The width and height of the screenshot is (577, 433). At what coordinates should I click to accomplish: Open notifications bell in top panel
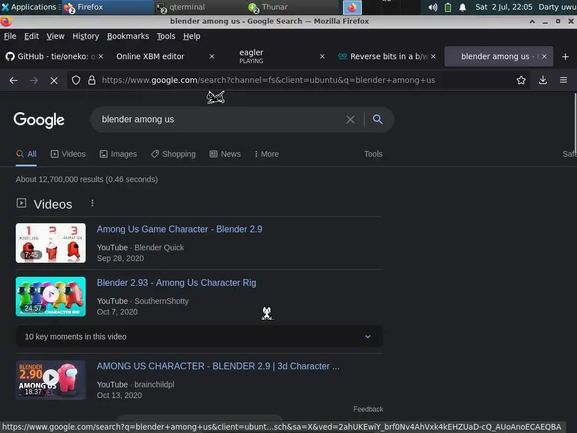tap(463, 7)
